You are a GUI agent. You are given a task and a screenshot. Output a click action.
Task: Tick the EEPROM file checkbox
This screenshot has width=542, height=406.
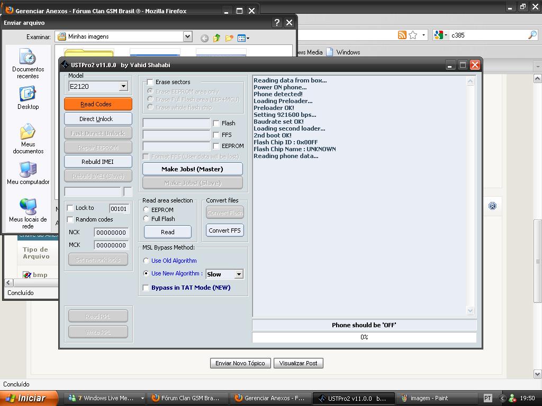[x=216, y=146]
